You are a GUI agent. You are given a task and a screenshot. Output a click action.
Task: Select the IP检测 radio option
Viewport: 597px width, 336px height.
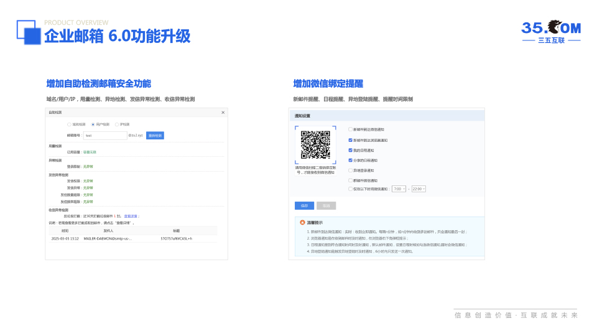coord(117,124)
